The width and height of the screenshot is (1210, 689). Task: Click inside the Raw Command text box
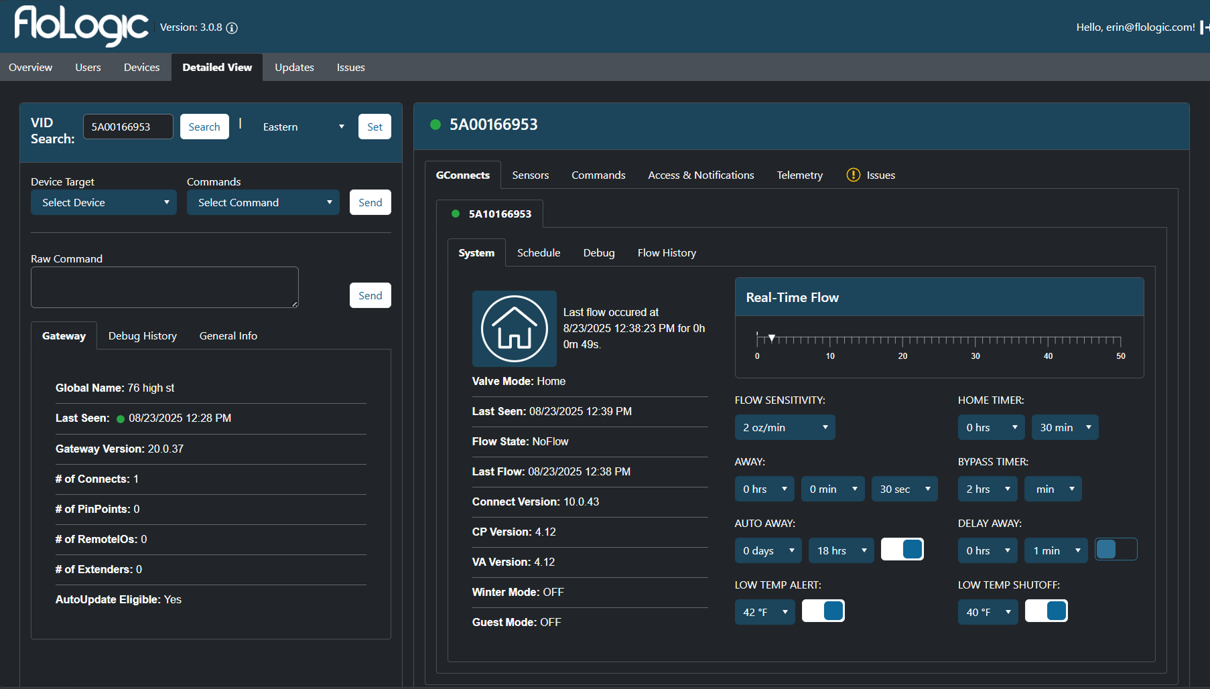click(164, 287)
